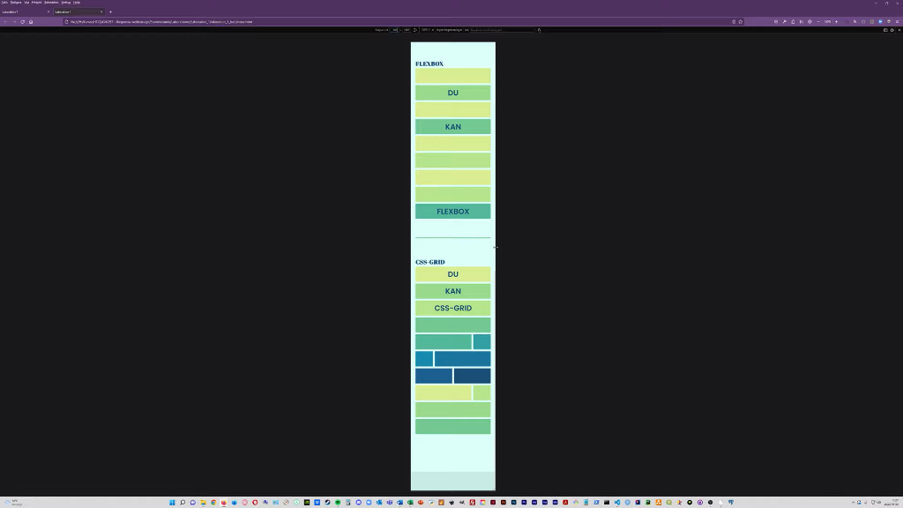Click the CSS-GRID section heading
This screenshot has width=903, height=508.
(x=430, y=262)
